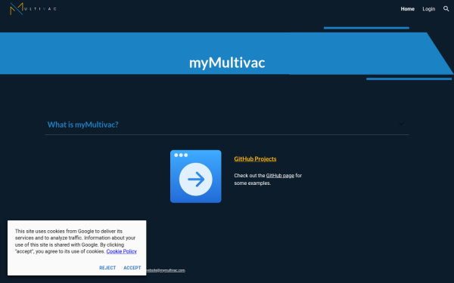Follow the "GitHub page" inline link

[x=280, y=176]
